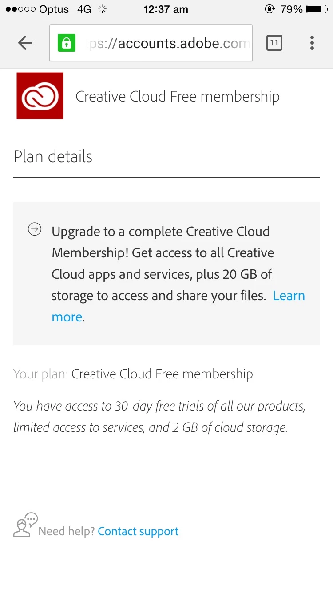333x594 pixels.
Task: Tap the browser back arrow
Action: pos(25,43)
